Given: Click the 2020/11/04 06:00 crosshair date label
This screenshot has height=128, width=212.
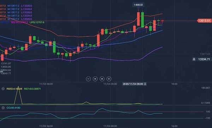Looking at the screenshot, I should point(133,84).
